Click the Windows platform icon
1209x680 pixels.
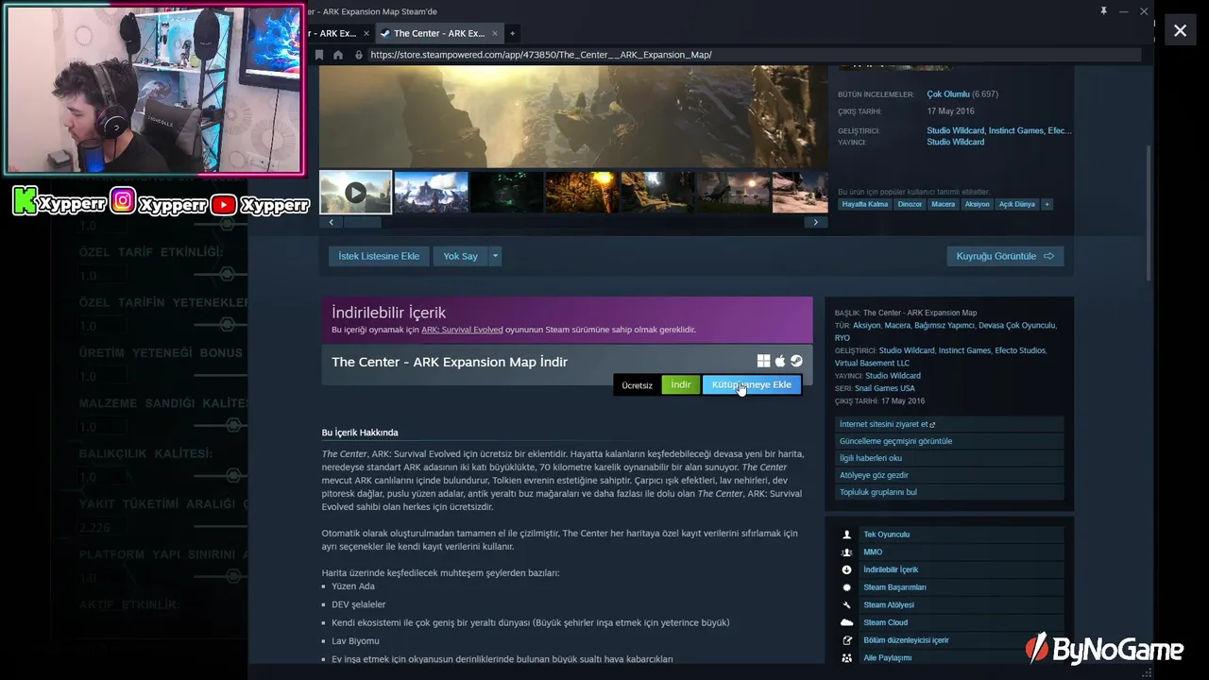[763, 362]
